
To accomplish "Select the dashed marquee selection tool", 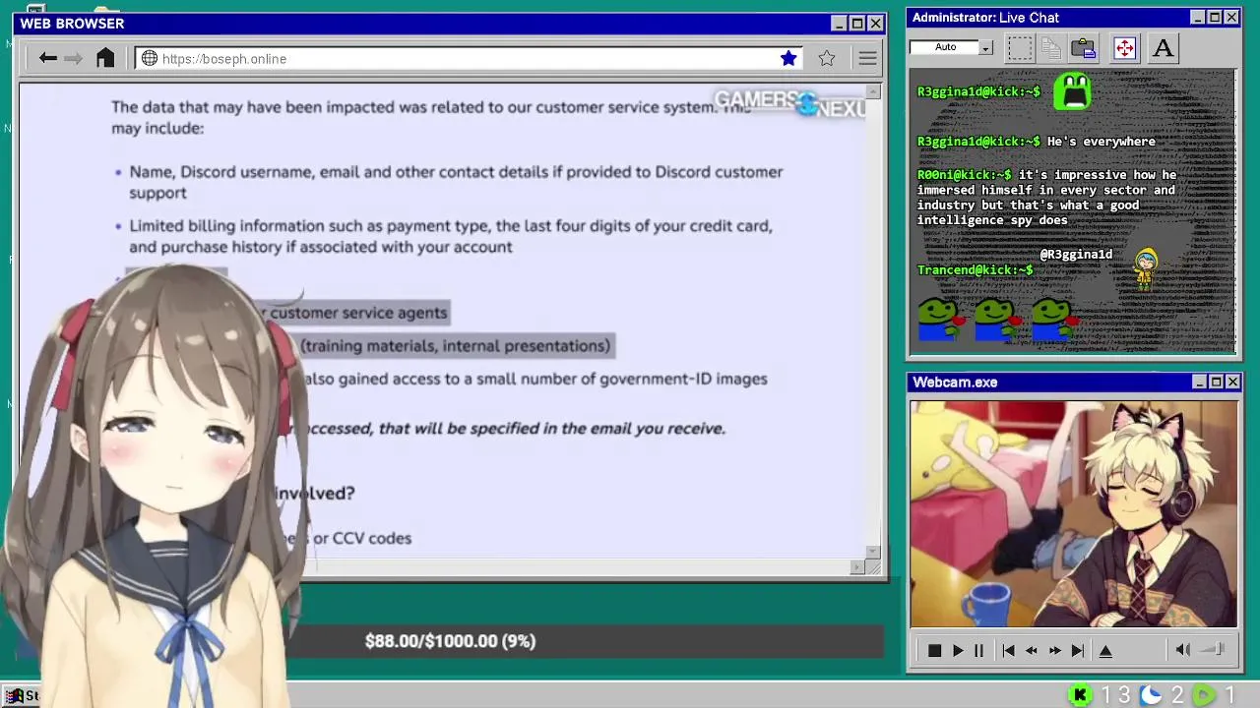I will click(x=1020, y=47).
